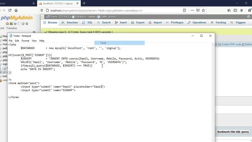Viewport: 252px width, 142px height.
Task: Click the Server 127.0.0.1 breadcrumb link
Action: coord(59,17)
